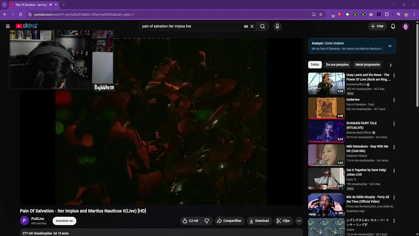Open the Shaman Band Official channel link
Viewport: 419px width, 236px height.
pos(359,133)
